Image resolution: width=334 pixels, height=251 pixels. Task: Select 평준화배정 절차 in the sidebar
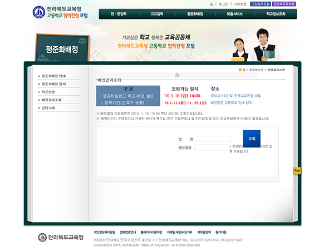pyautogui.click(x=54, y=83)
